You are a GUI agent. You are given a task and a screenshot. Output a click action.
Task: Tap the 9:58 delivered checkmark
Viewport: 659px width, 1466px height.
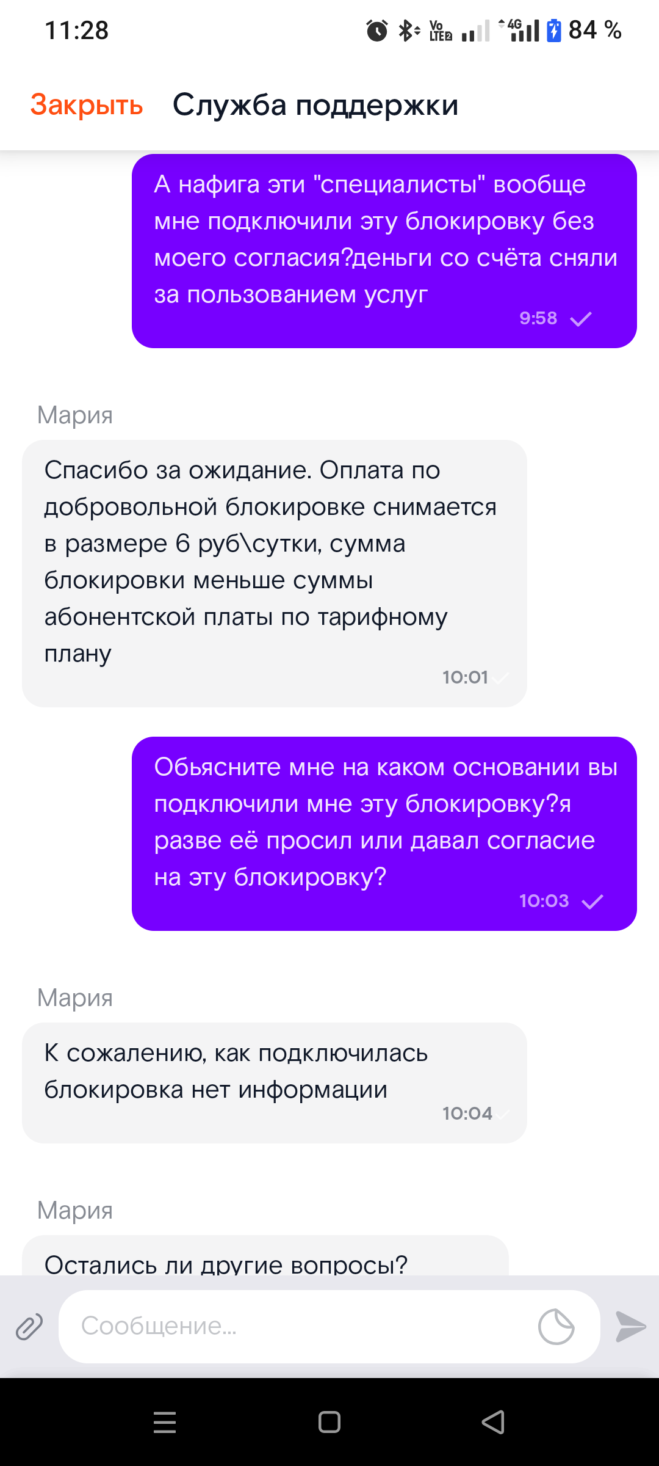tap(580, 319)
